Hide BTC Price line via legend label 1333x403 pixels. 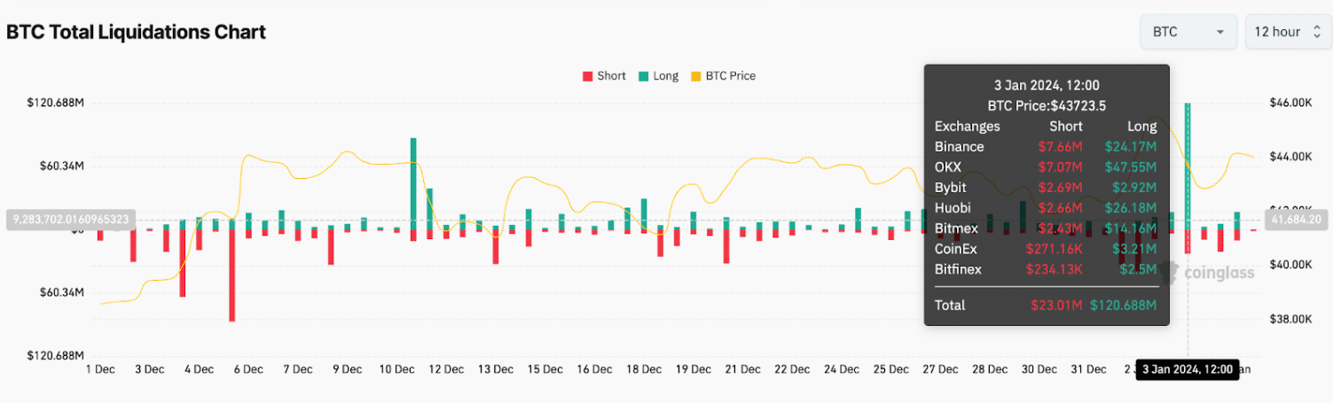pos(730,76)
